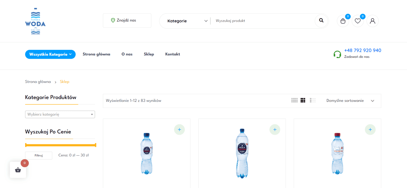
Task: Open the user account icon
Action: pos(372,21)
